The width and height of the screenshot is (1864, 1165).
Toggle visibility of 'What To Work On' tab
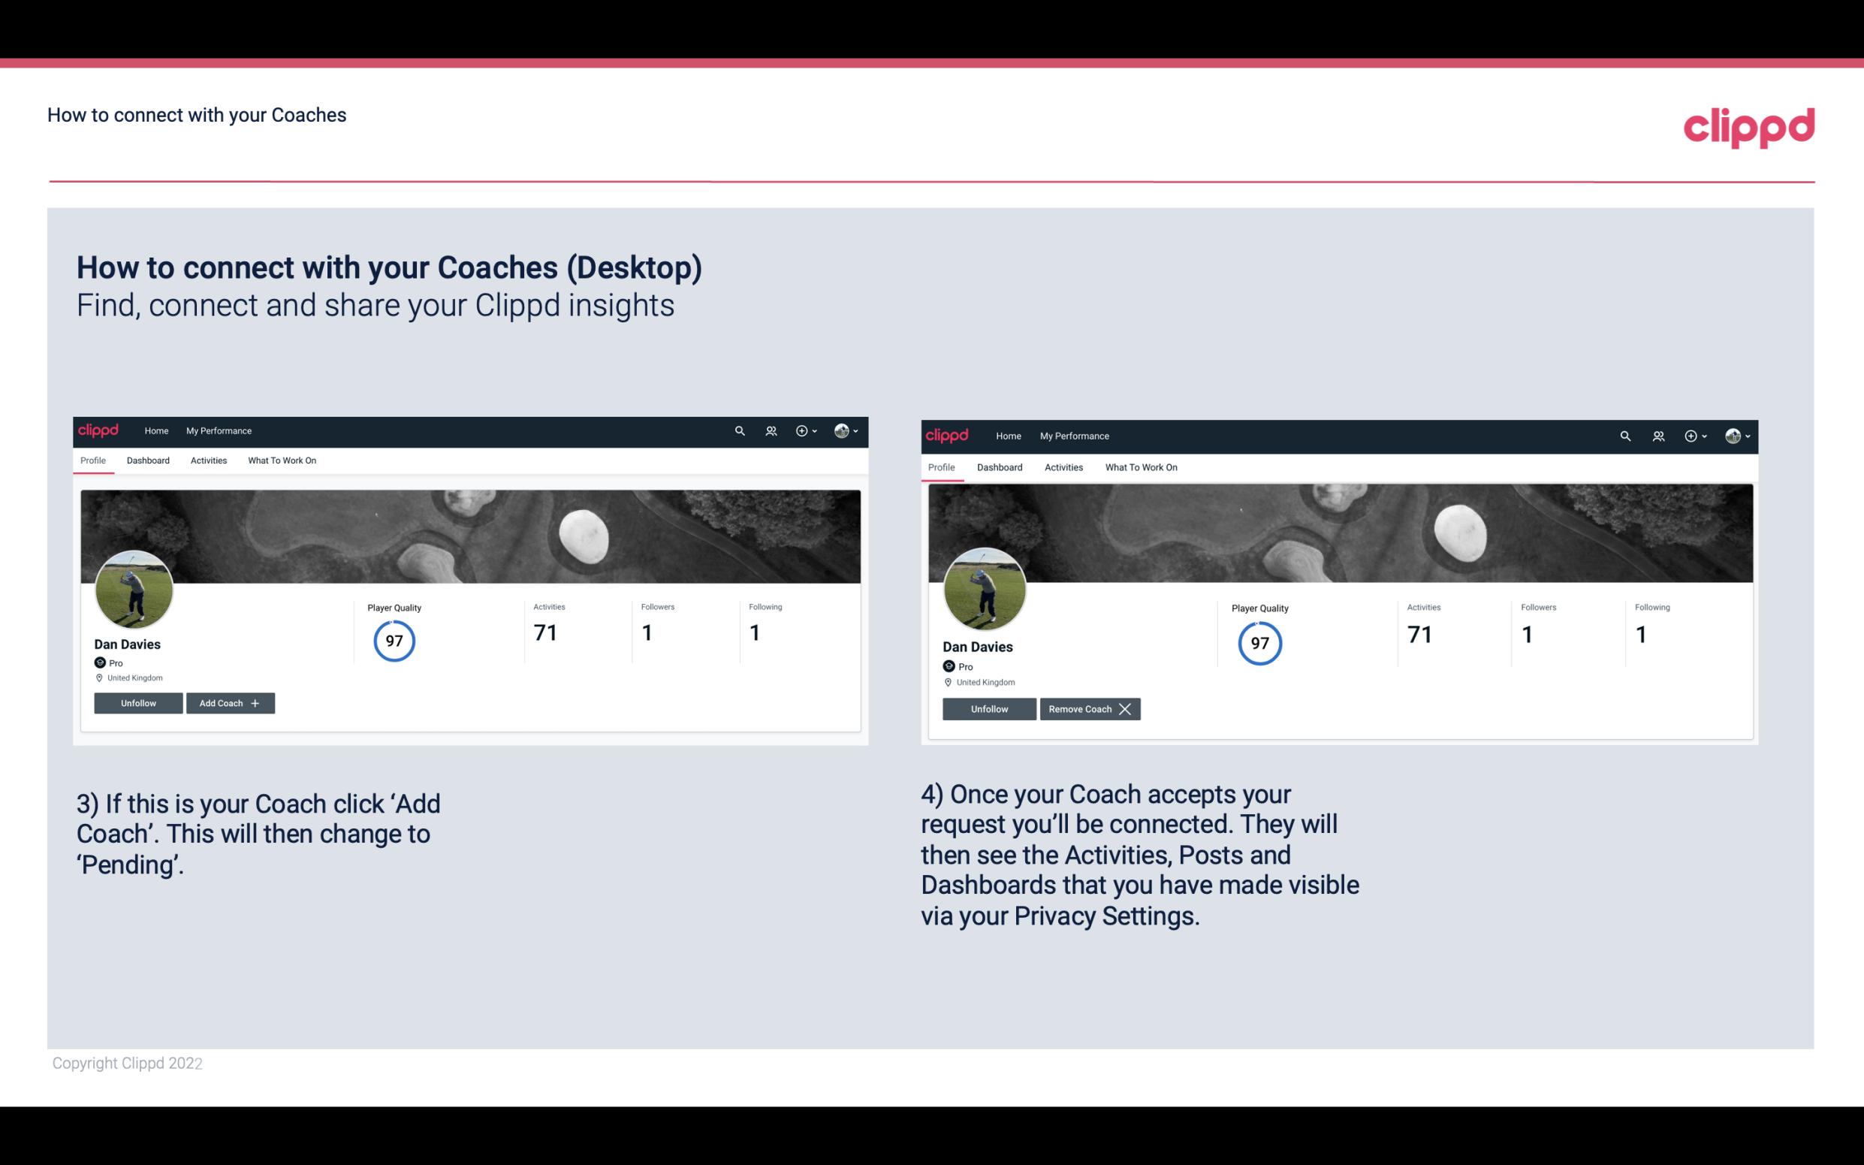click(x=280, y=459)
